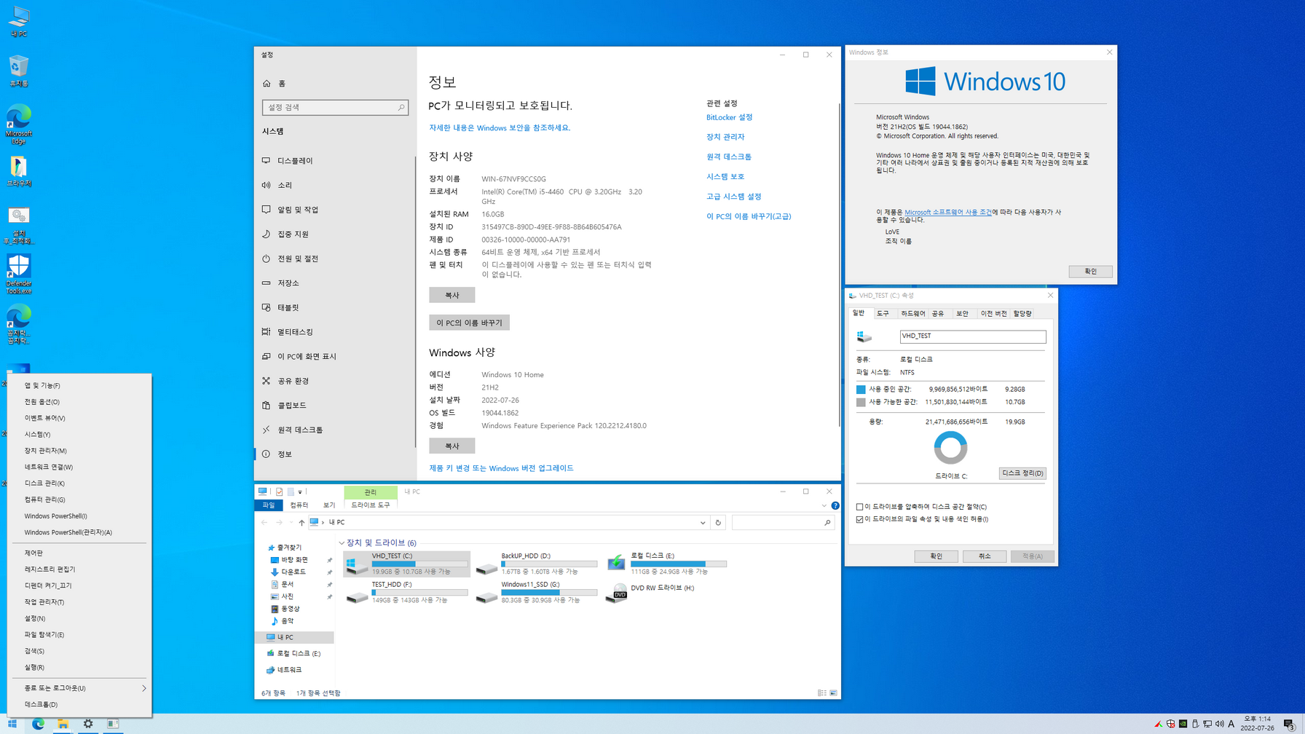Switch Explorer to details view icon
The image size is (1305, 734).
821,693
